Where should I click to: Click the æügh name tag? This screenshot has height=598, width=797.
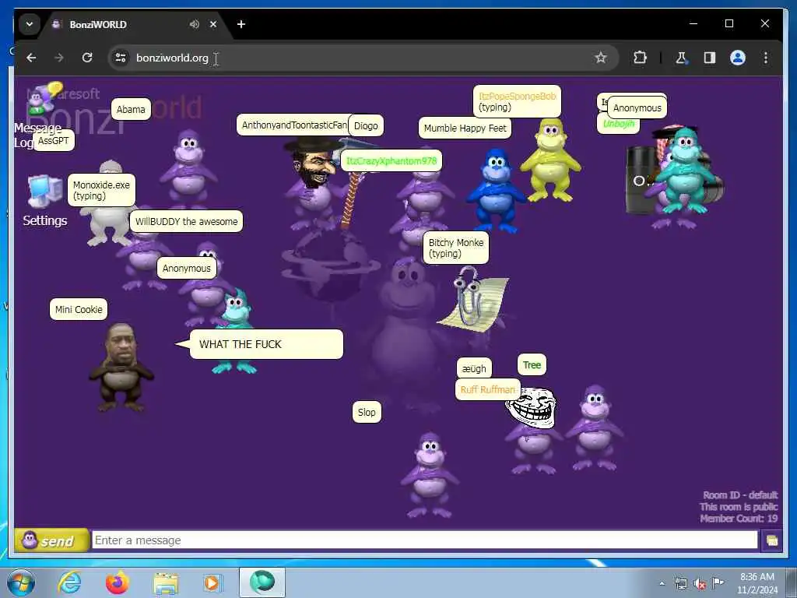[474, 368]
